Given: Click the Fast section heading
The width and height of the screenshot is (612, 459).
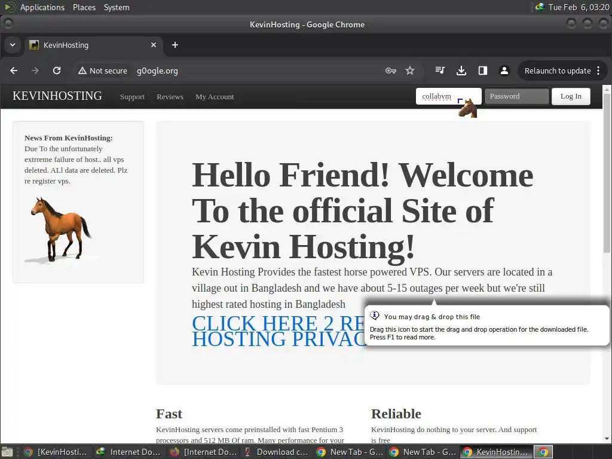Looking at the screenshot, I should point(169,414).
